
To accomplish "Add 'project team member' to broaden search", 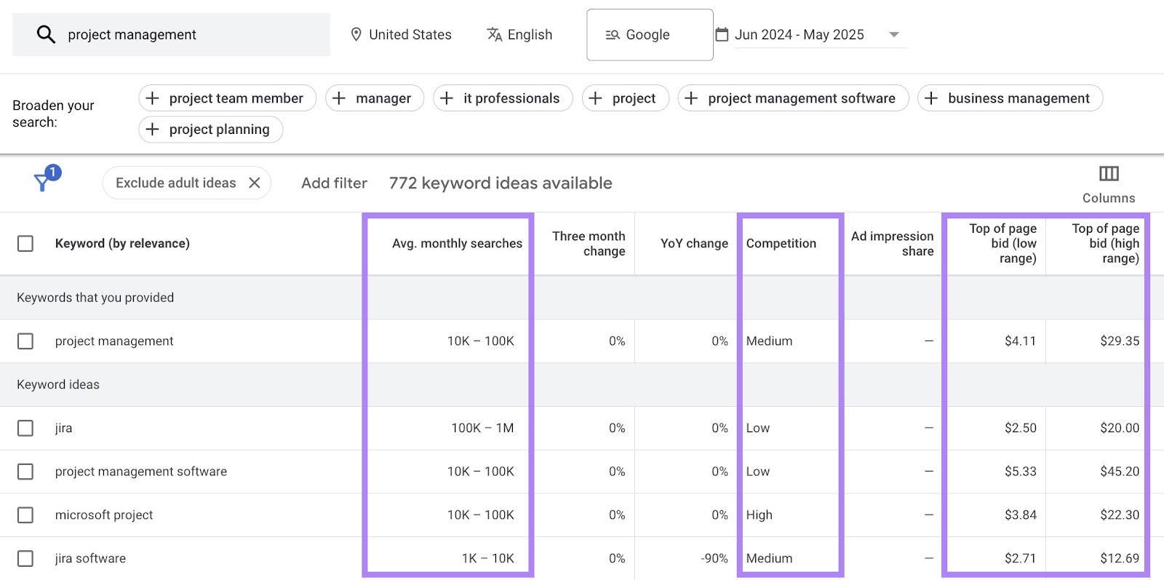I will point(227,98).
